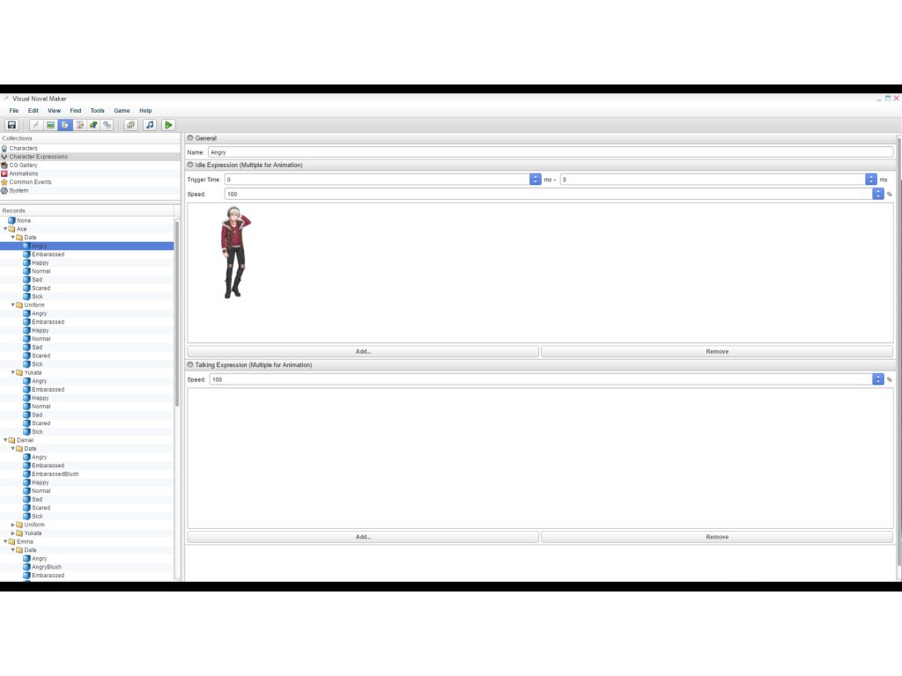Click the cube icon beside AngryBlush
The width and height of the screenshot is (902, 676).
click(26, 567)
